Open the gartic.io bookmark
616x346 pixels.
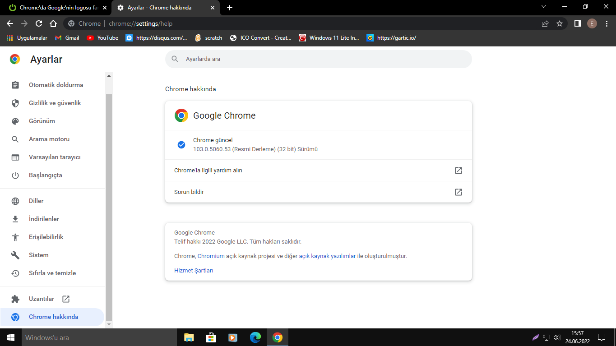tap(391, 38)
